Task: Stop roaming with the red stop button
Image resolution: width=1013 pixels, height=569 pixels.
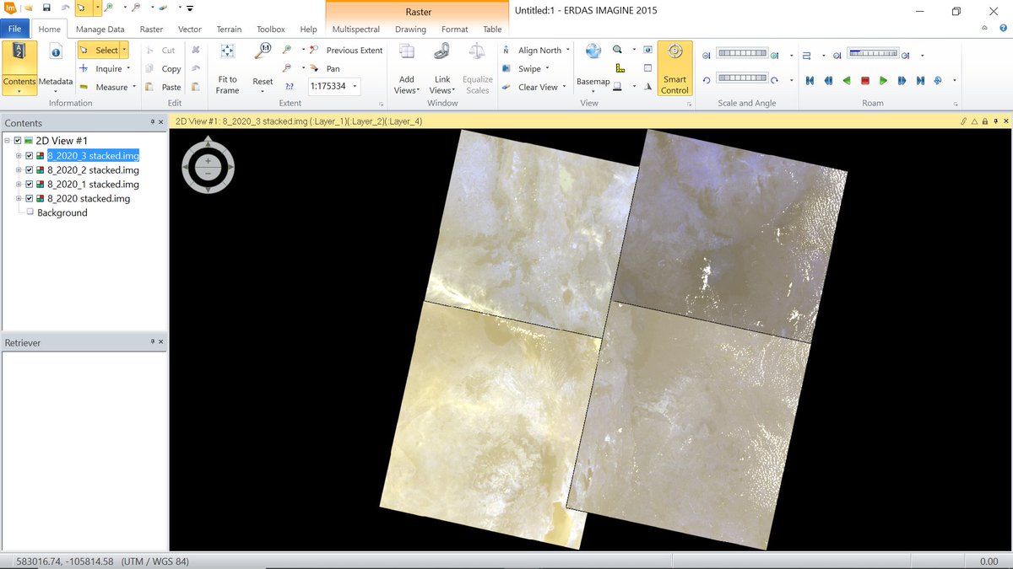Action: pos(864,81)
